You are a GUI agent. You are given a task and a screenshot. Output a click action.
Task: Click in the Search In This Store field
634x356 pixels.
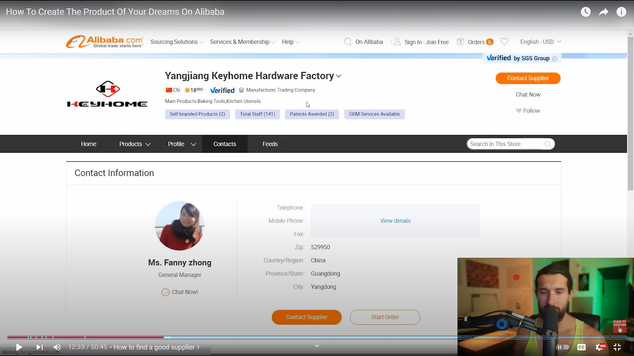(506, 144)
